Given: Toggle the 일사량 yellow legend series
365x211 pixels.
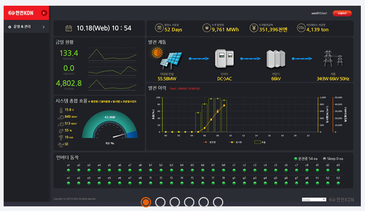Looking at the screenshot, I should point(235,142).
